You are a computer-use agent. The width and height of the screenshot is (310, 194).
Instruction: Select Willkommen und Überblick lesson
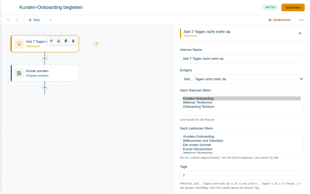coord(242,141)
